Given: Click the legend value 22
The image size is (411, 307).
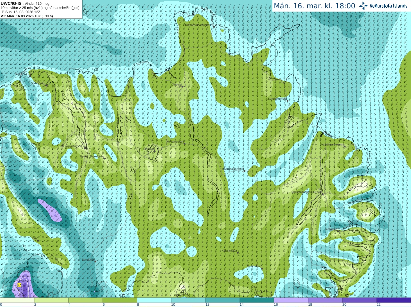Looking at the screenshot, I should pos(379,305).
